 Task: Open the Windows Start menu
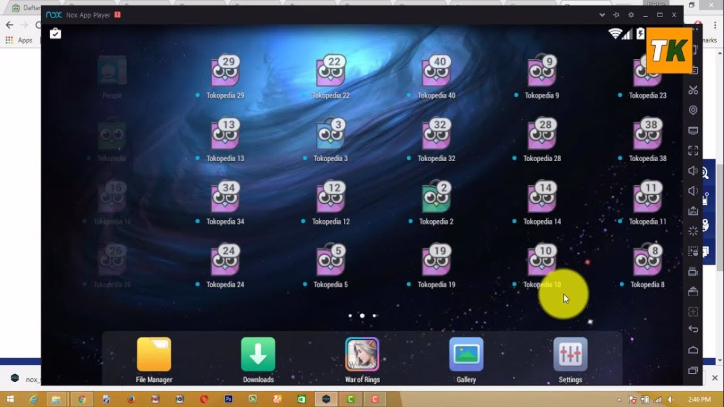point(10,399)
